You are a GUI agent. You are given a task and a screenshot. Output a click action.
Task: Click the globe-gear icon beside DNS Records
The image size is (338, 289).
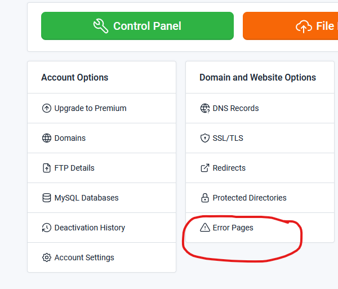click(x=205, y=108)
